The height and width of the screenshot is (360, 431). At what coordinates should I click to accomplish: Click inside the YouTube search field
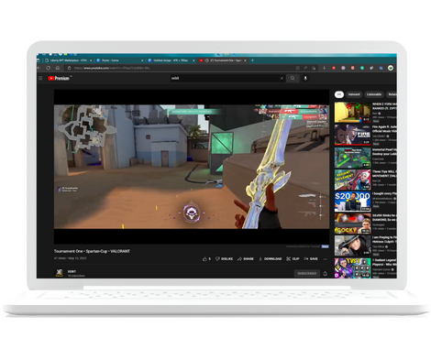click(225, 78)
